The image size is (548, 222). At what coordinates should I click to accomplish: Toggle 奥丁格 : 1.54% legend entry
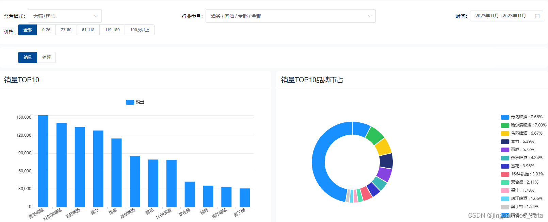(520, 207)
